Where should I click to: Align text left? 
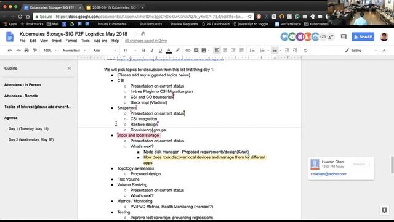click(x=217, y=51)
